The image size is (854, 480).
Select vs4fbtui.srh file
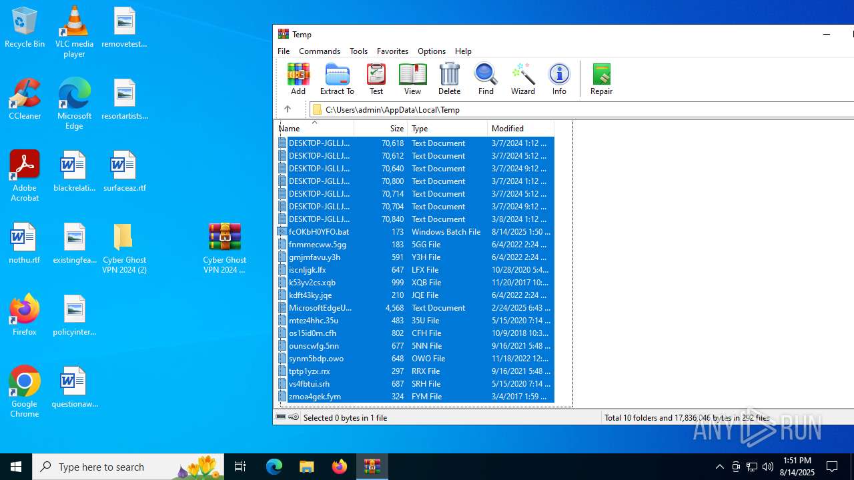(415, 384)
